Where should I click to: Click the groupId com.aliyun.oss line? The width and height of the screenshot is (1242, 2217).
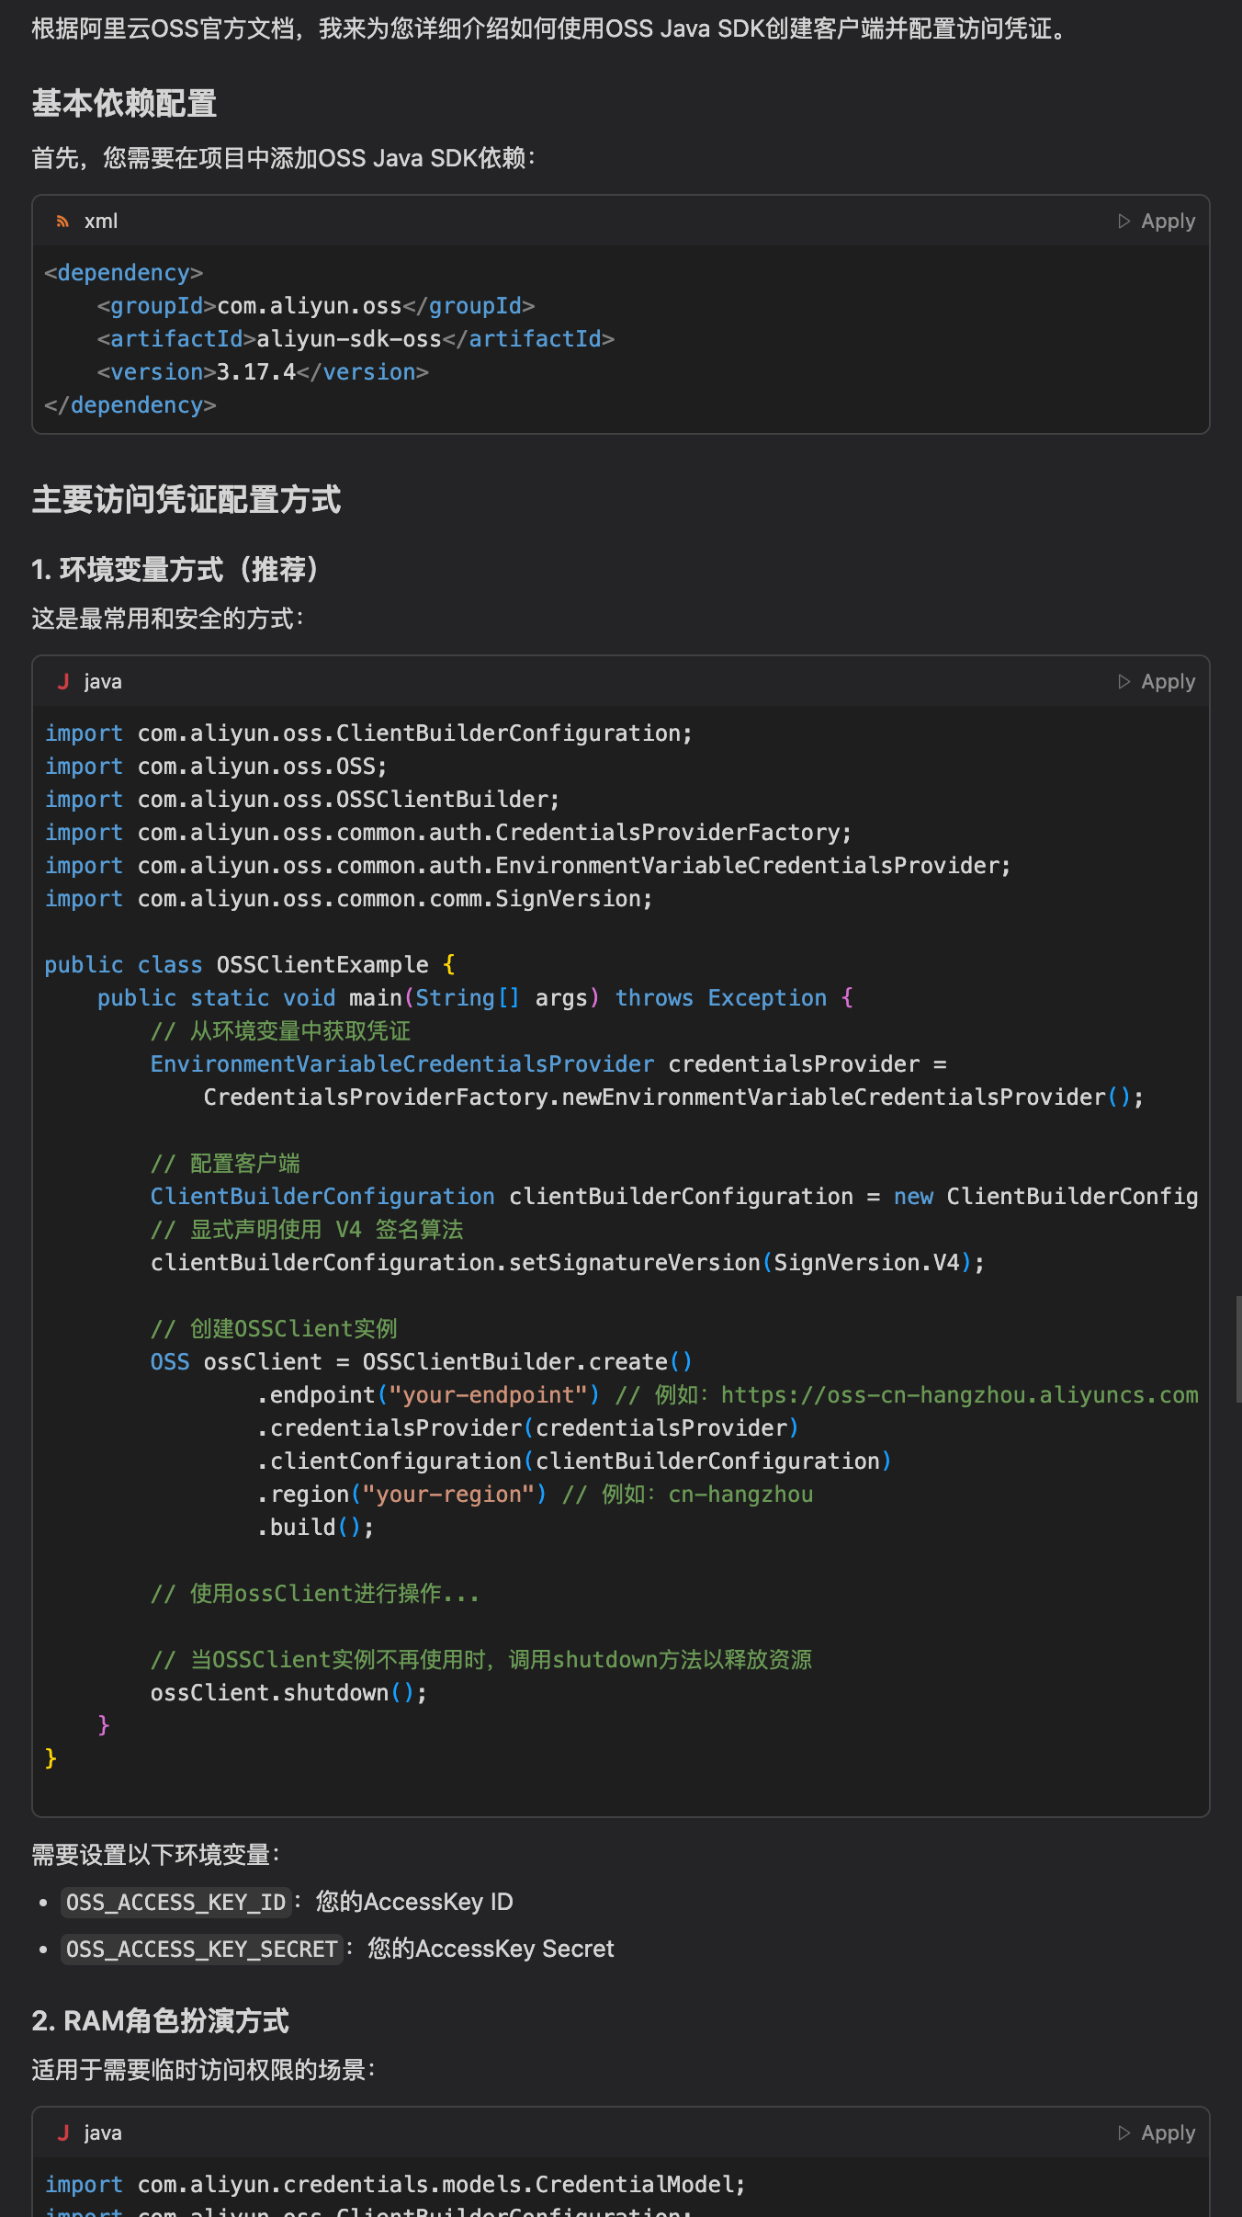tap(316, 306)
